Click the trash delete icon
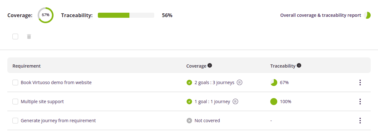This screenshot has width=378, height=139. [29, 36]
